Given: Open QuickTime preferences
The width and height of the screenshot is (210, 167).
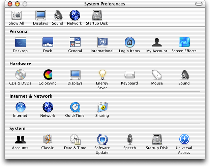Looking at the screenshot, I should tap(75, 107).
